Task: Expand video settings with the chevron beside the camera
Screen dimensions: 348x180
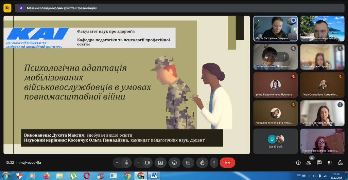Action: tap(139, 163)
